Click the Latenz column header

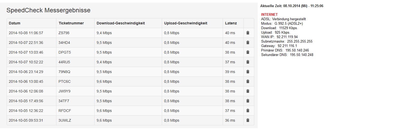point(231,23)
